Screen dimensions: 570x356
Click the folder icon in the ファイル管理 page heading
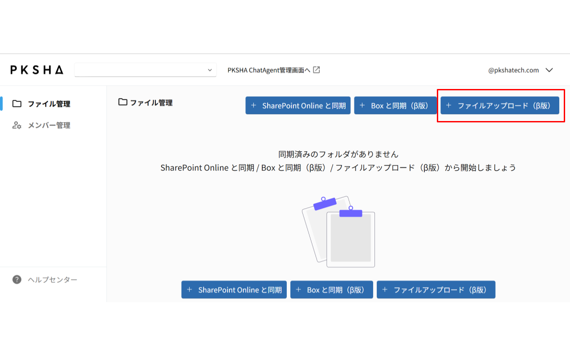point(123,102)
